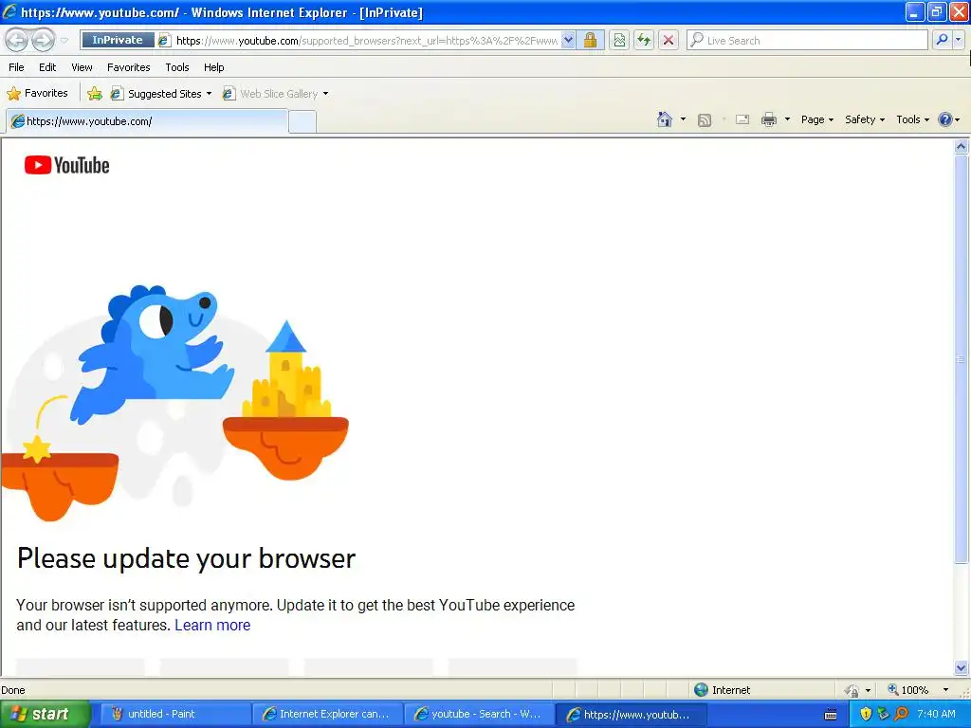Click the yellow security shield tray icon
This screenshot has height=728, width=971.
(x=866, y=714)
